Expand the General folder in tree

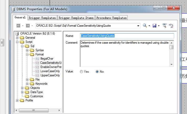tap(17, 38)
